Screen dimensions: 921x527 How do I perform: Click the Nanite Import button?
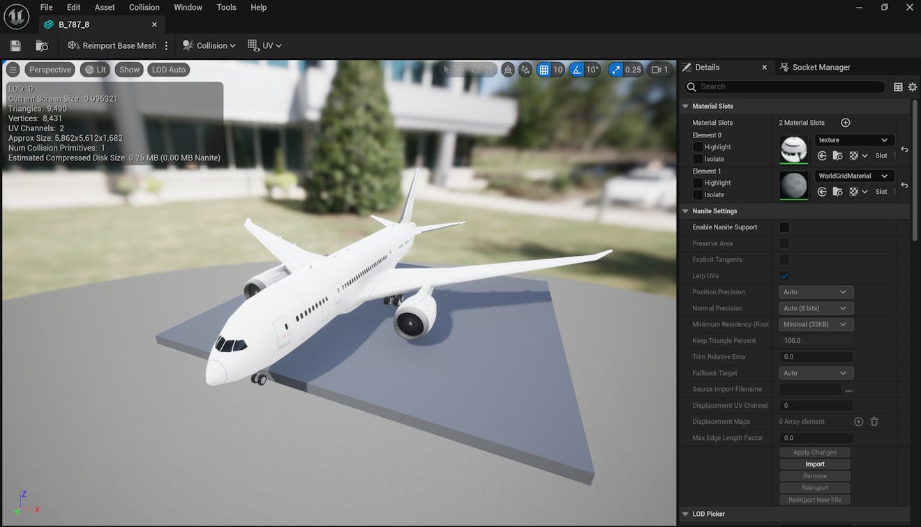point(815,464)
